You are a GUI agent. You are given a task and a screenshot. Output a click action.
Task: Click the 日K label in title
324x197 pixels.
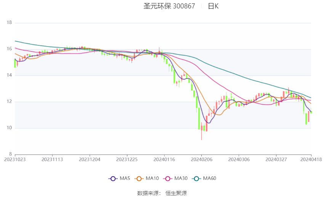213,6
